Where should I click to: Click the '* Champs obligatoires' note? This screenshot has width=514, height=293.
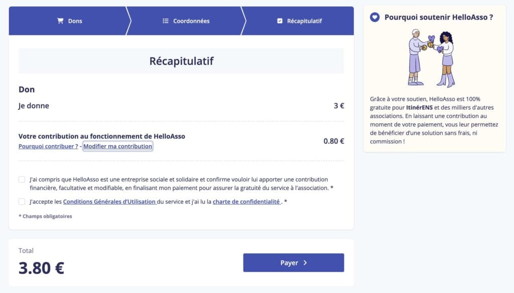click(45, 217)
